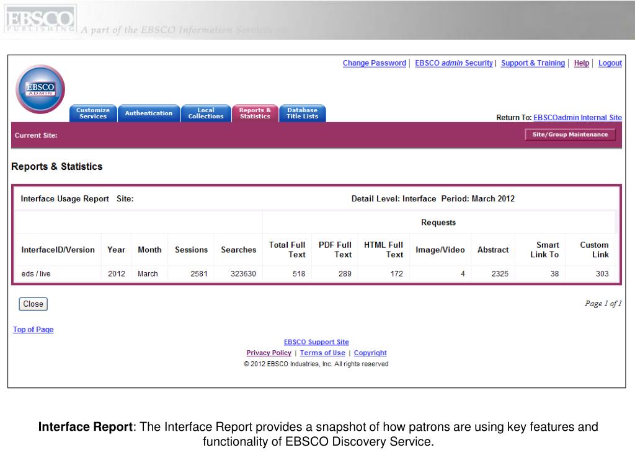
Task: Click the custom link value 303
Action: click(602, 273)
